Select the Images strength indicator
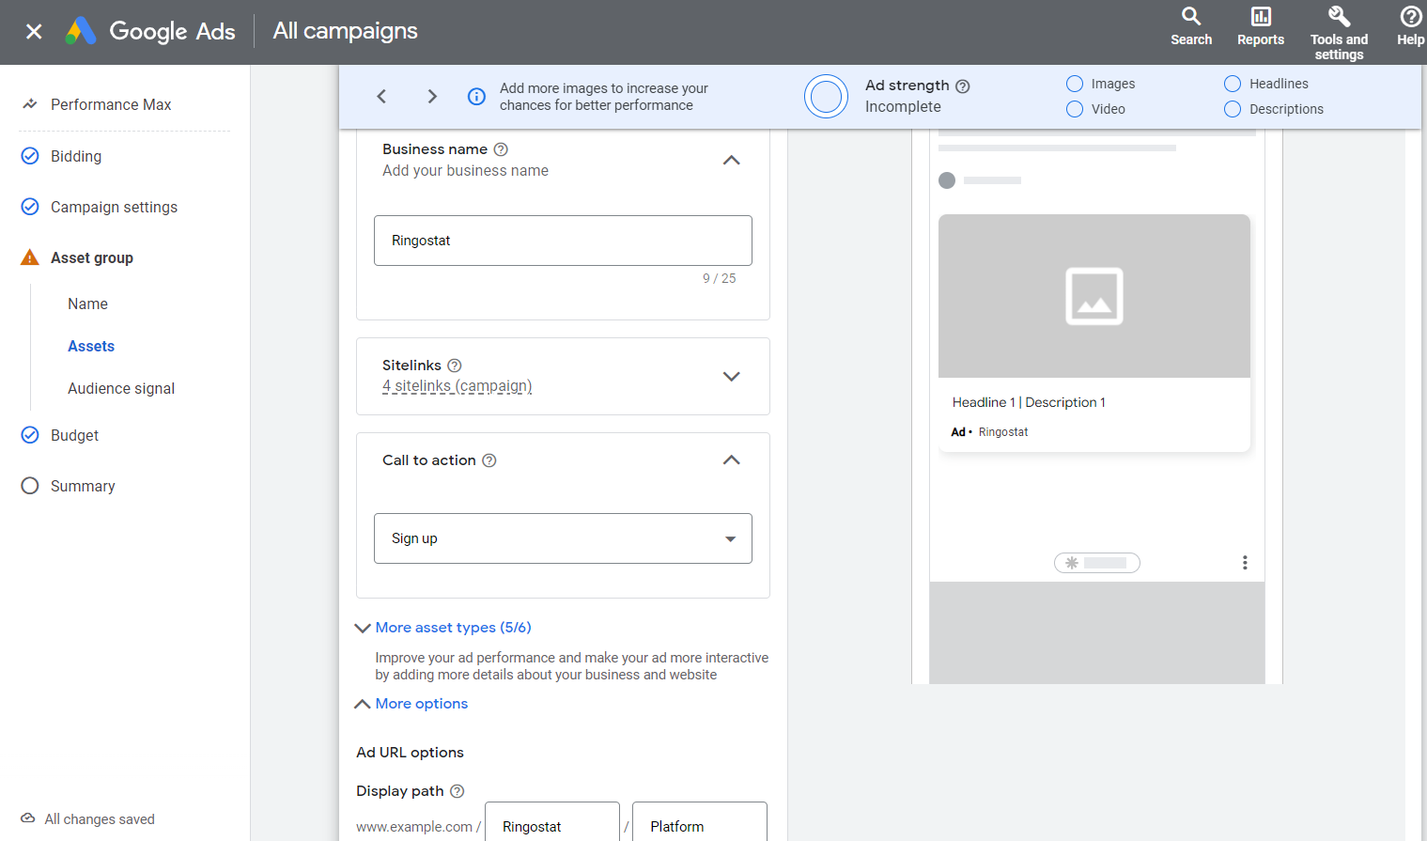1427x841 pixels. (x=1075, y=84)
